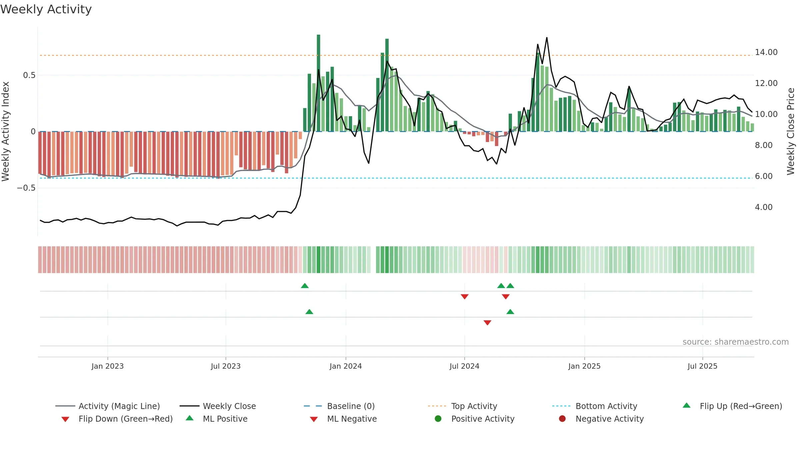Click the first flip-up triangle in late 2023
This screenshot has width=800, height=450.
[305, 286]
